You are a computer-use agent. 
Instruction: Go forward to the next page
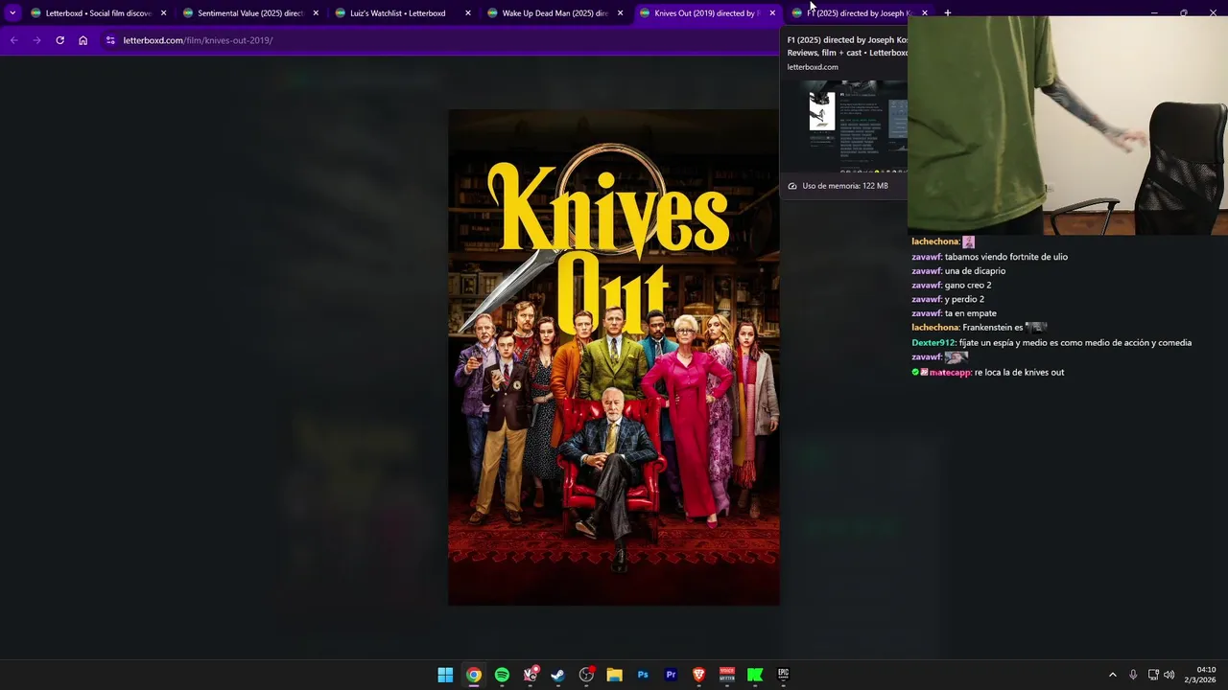coord(36,40)
